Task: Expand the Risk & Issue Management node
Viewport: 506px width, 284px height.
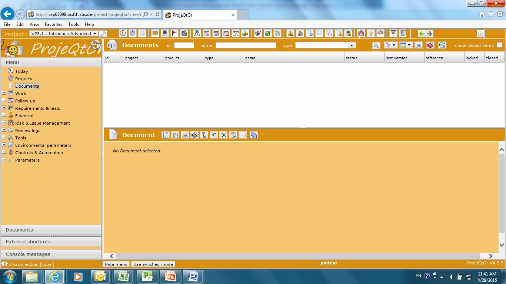Action: [4, 122]
